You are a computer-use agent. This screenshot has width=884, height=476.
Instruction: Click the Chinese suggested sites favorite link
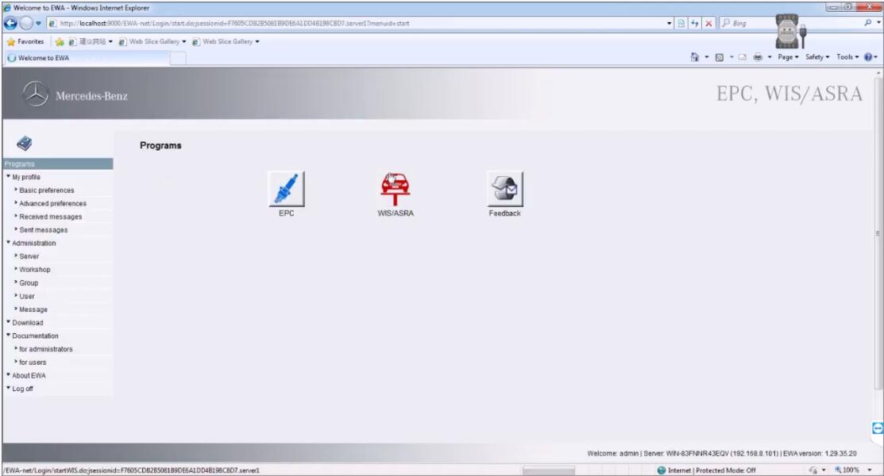(91, 42)
